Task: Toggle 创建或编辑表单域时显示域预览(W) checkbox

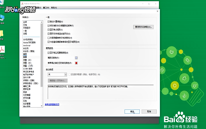Action: [49, 42]
